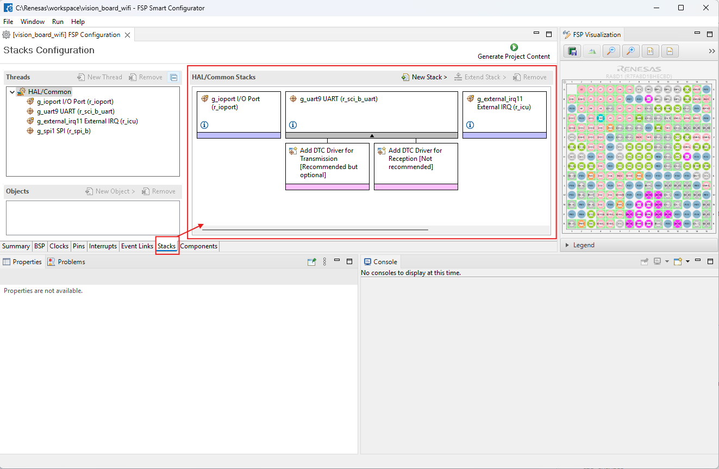Fit visualization to width icon
The height and width of the screenshot is (469, 719).
pos(670,51)
